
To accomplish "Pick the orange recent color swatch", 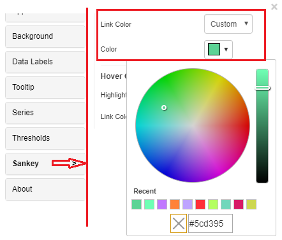I will click(175, 204).
